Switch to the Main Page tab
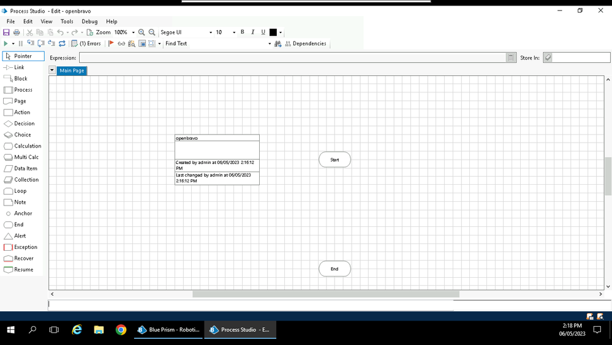This screenshot has height=345, width=612. [72, 70]
